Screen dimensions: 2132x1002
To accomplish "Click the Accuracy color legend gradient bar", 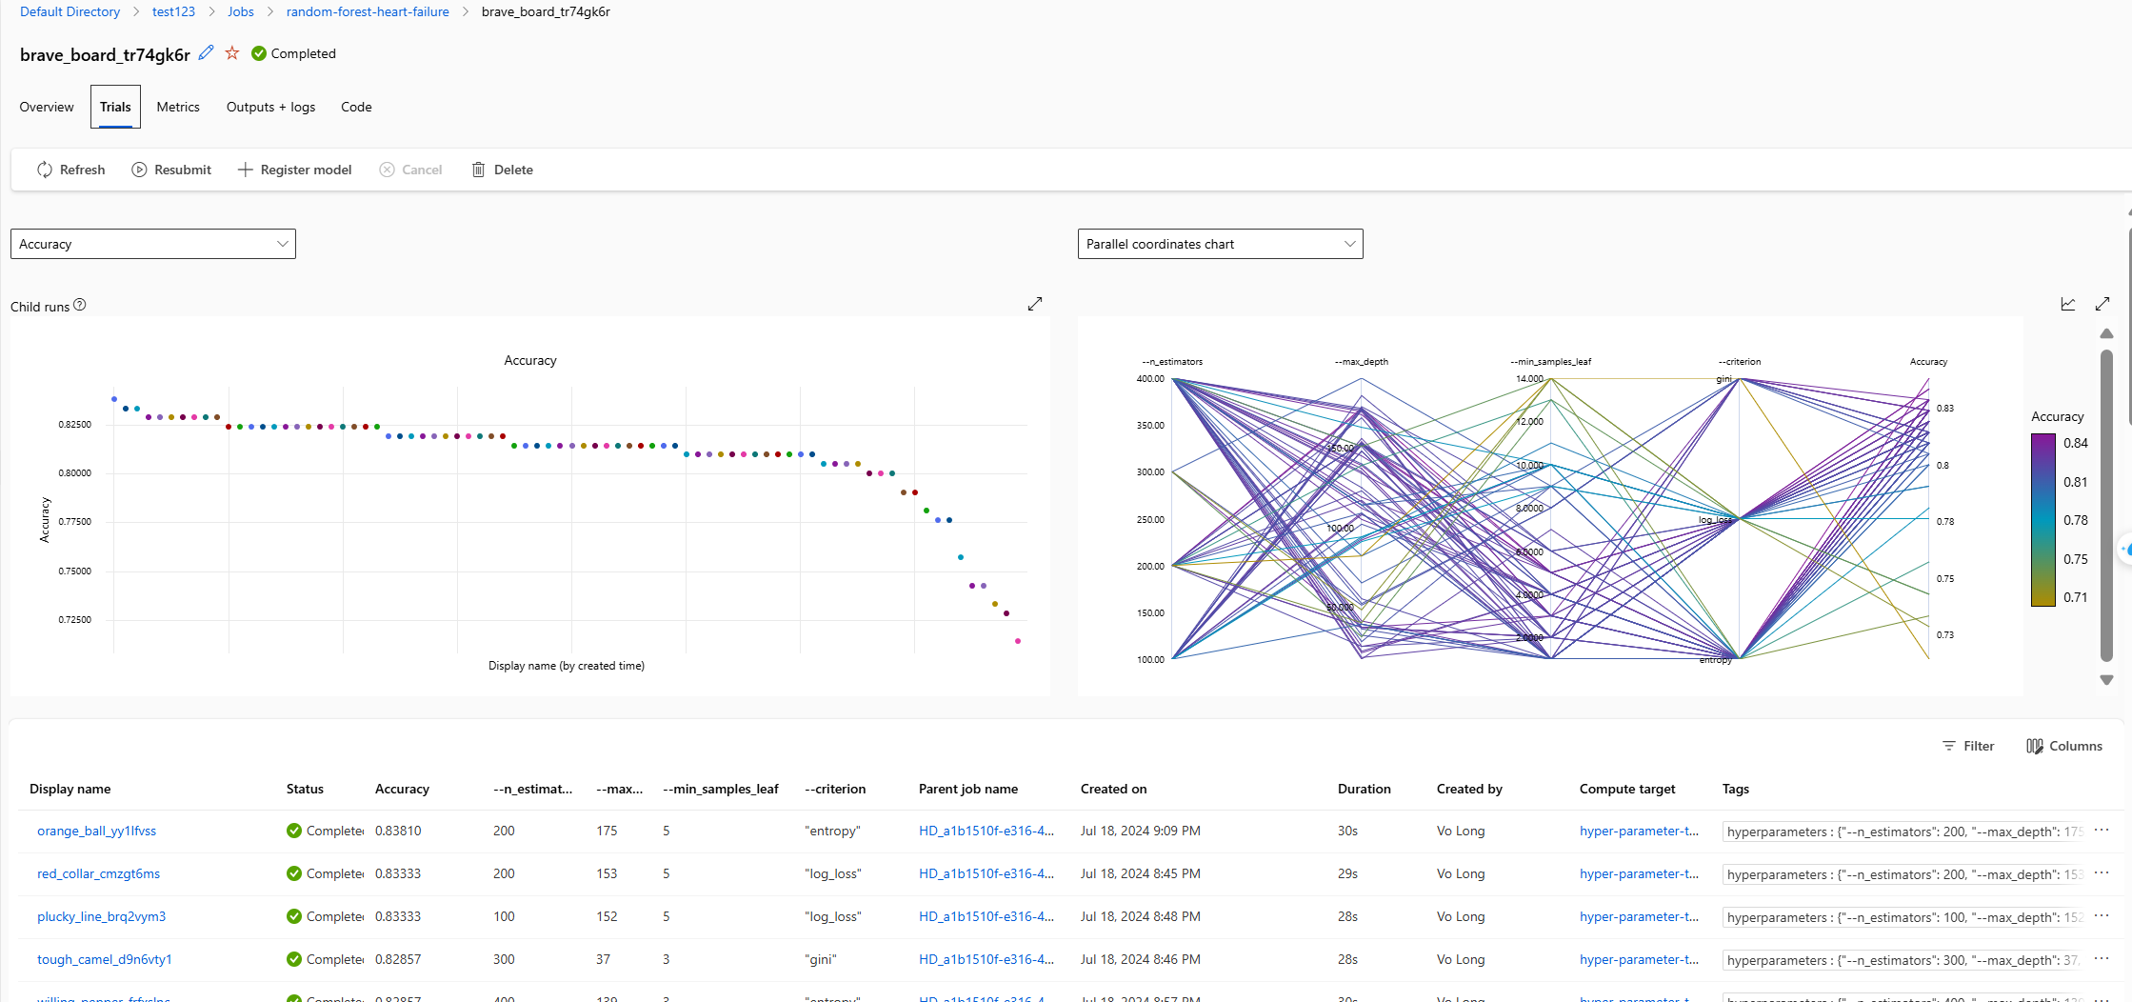I will 2042,520.
